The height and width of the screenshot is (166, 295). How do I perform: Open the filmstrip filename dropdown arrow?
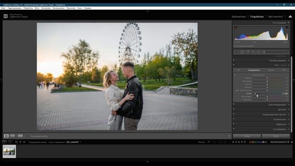[80, 142]
